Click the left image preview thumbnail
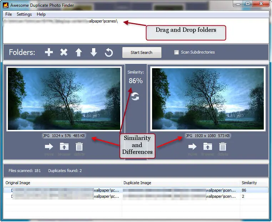This screenshot has width=272, height=222. [64, 99]
